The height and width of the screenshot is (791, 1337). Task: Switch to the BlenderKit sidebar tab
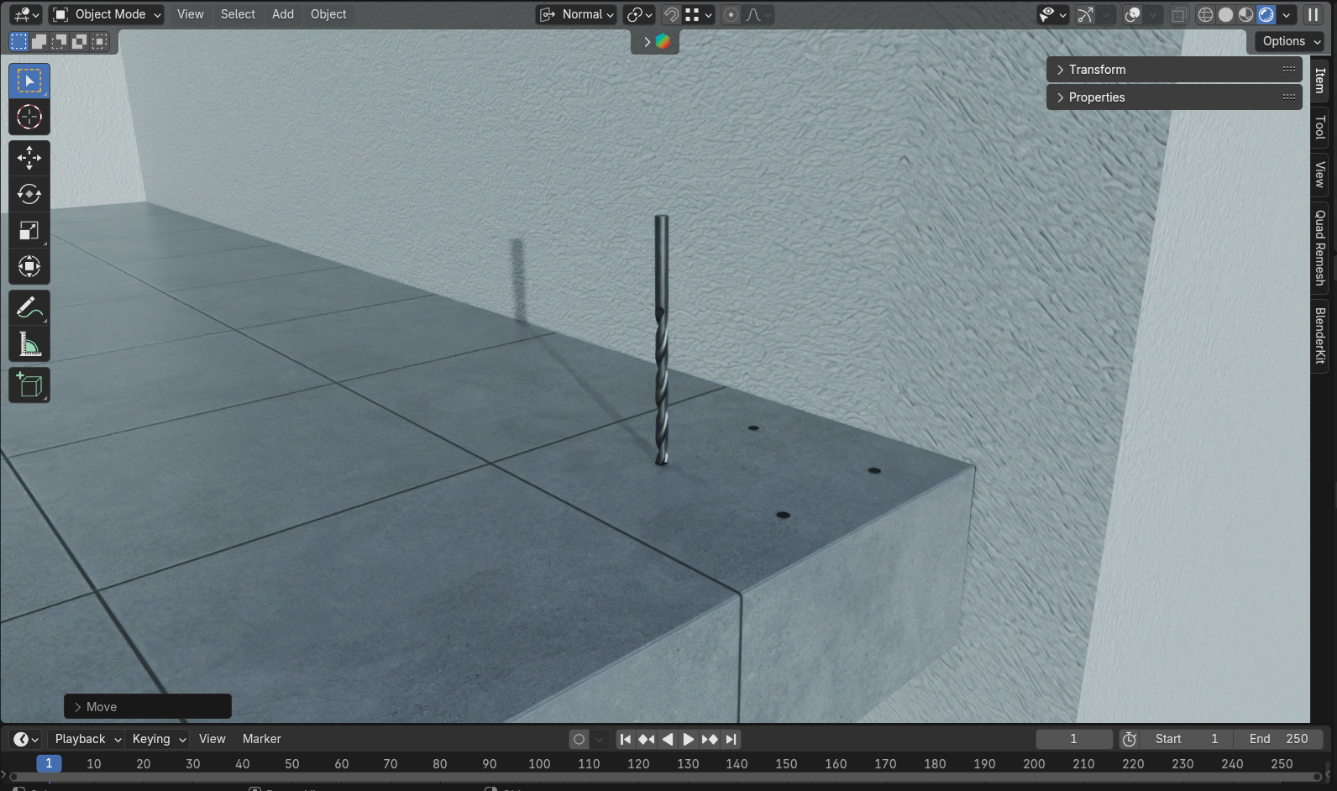[x=1320, y=335]
